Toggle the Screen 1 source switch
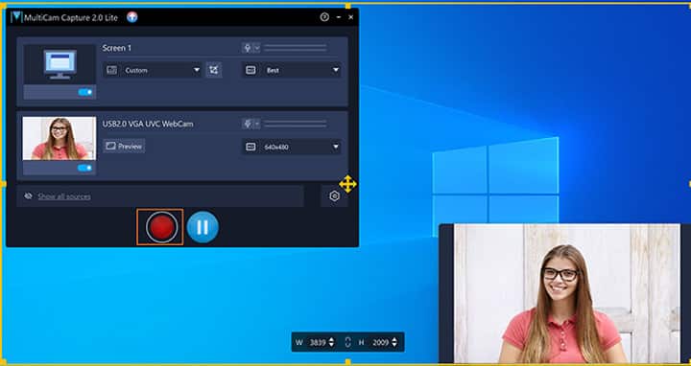Viewport: 691px width, 366px height. click(85, 92)
